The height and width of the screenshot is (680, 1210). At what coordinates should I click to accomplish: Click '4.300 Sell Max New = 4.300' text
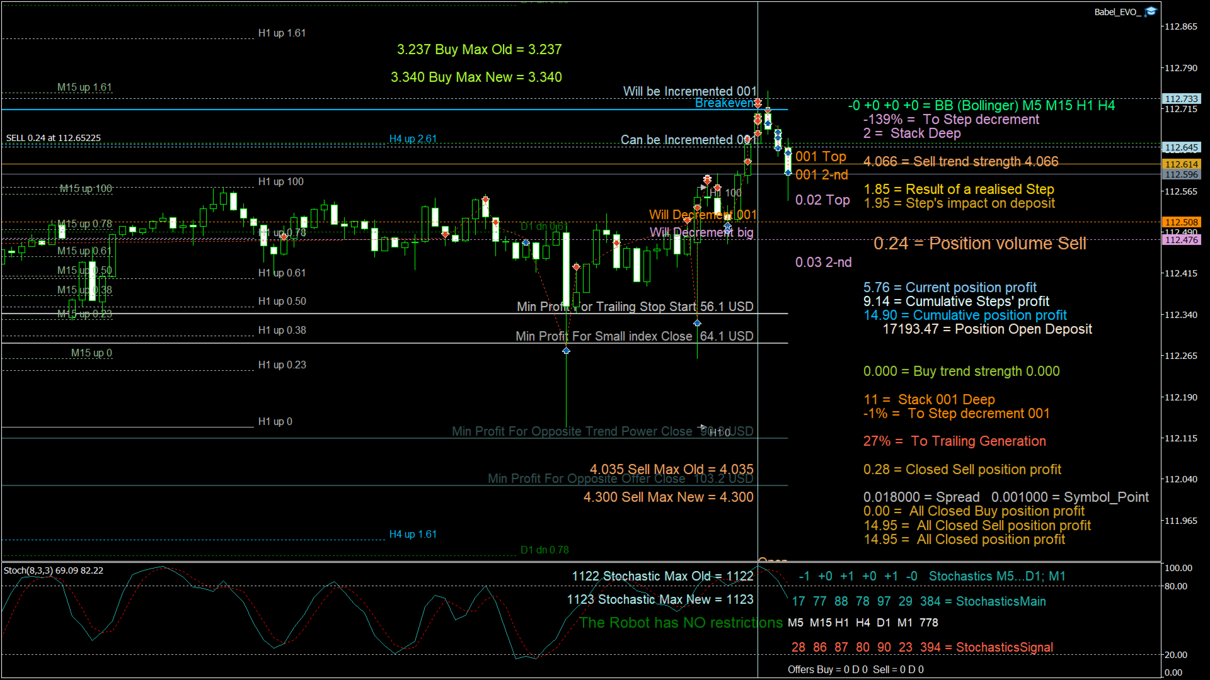pos(668,497)
